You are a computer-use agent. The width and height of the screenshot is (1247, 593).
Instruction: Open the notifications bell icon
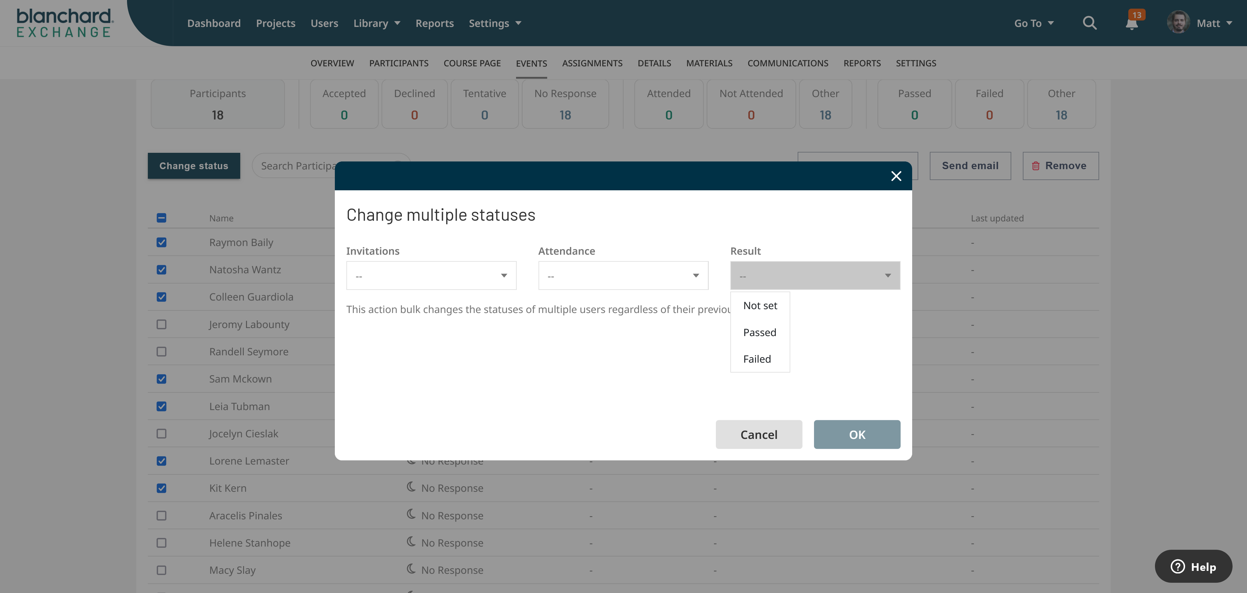(x=1131, y=24)
